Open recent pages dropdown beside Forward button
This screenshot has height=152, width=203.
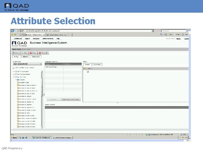[x=19, y=31]
